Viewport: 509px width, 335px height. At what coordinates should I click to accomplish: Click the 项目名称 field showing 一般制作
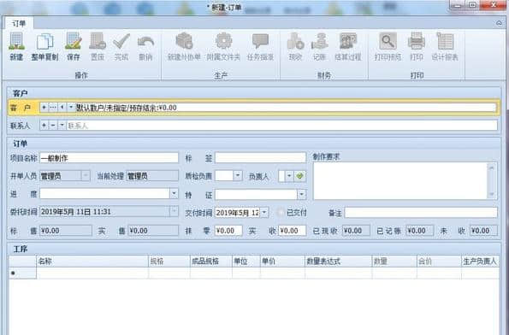point(109,158)
